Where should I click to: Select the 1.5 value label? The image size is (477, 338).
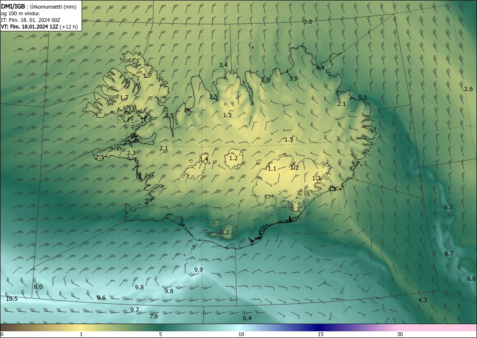pos(289,140)
